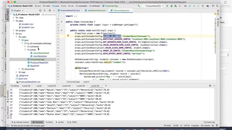Open the Run tool window
The width and height of the screenshot is (232, 130).
[60, 122]
